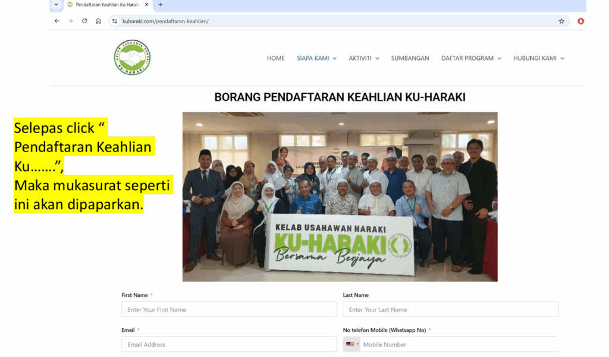This screenshot has width=609, height=357.
Task: View site information icon in address bar
Action: click(115, 21)
